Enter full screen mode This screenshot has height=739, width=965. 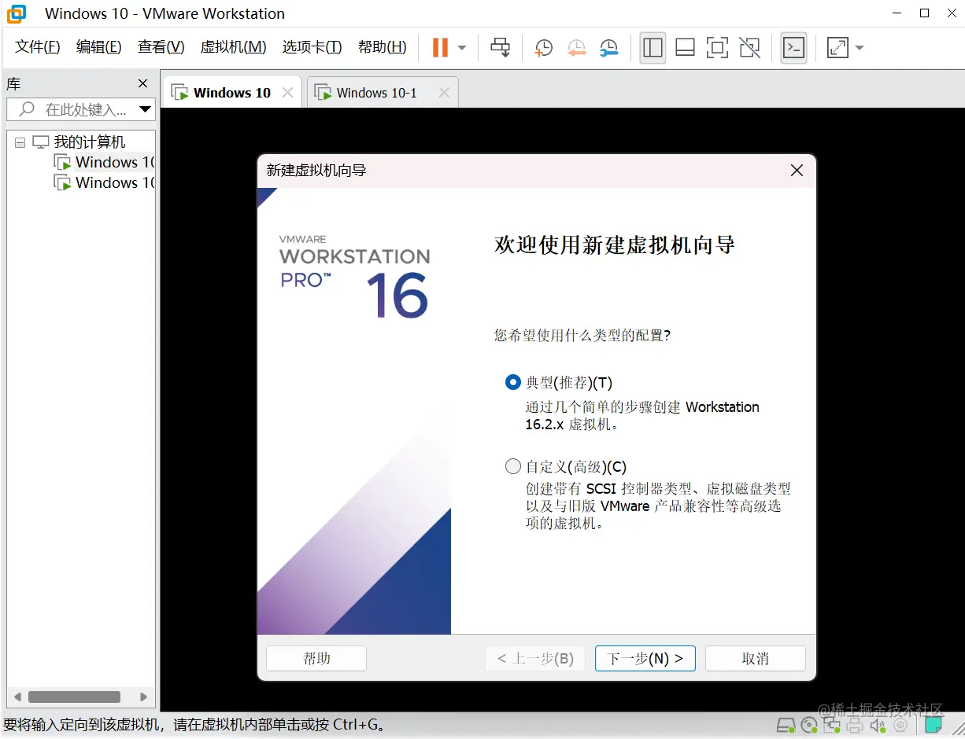[x=717, y=48]
